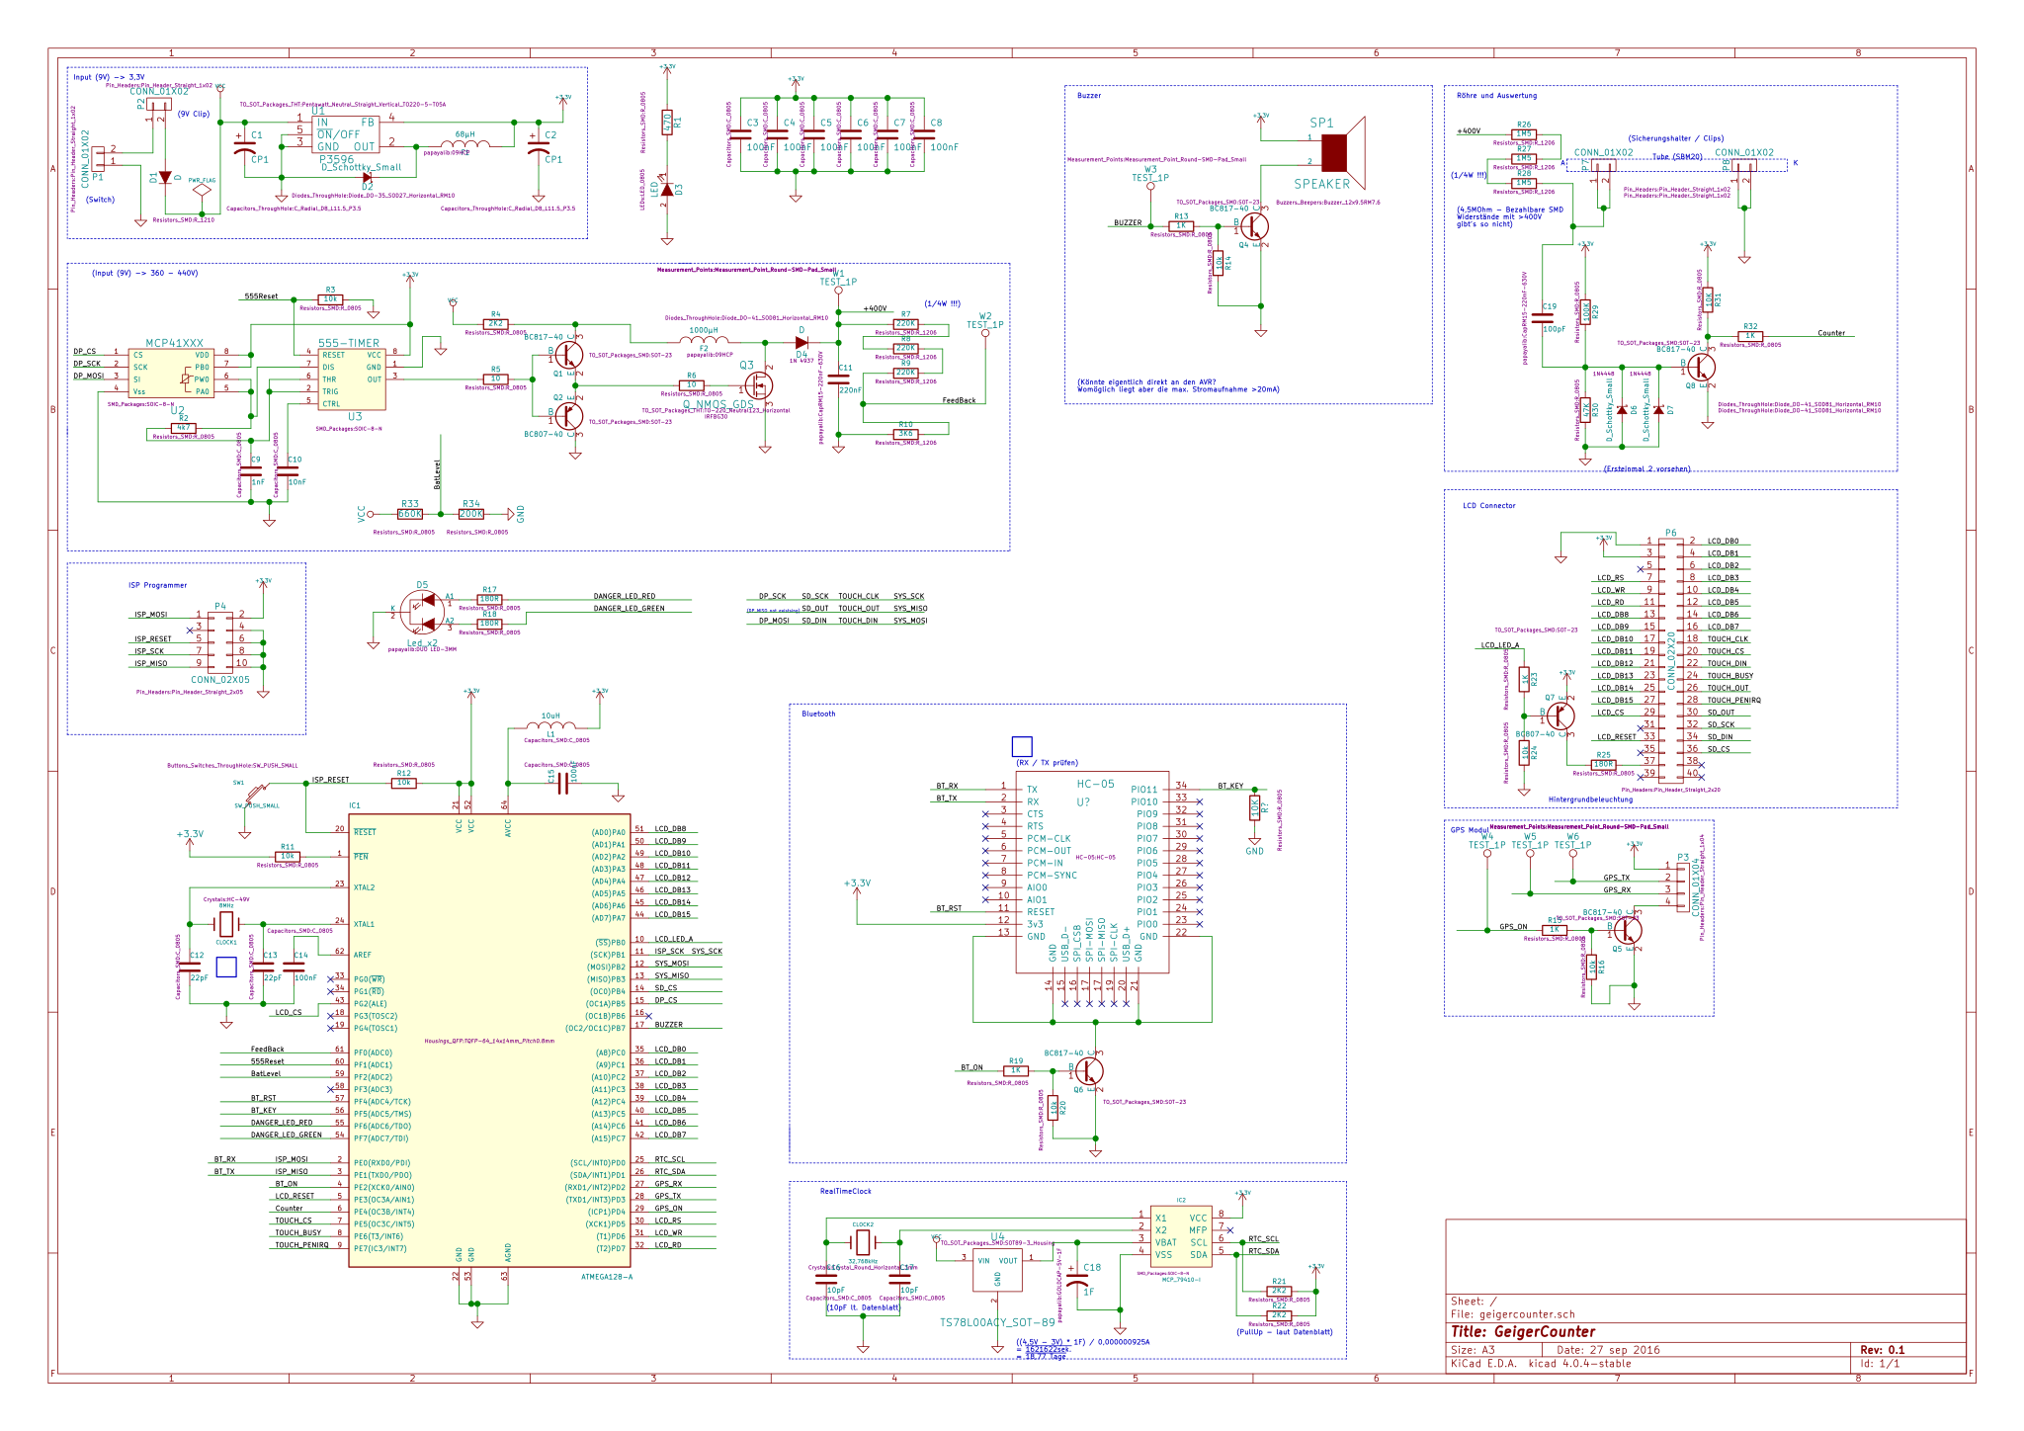The width and height of the screenshot is (2024, 1431).
Task: Click the ATMEGA128-A IC1 chip body
Action: tap(489, 1041)
